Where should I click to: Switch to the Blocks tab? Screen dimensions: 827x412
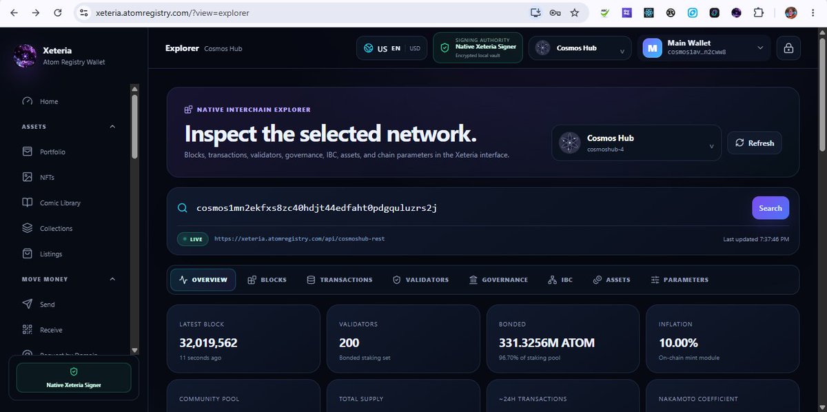[267, 280]
